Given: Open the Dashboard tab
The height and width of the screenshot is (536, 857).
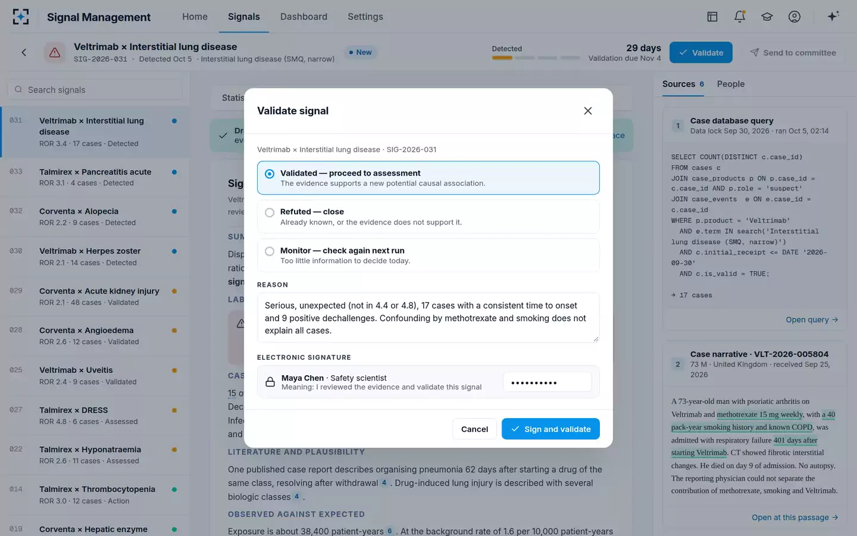Looking at the screenshot, I should (x=304, y=17).
